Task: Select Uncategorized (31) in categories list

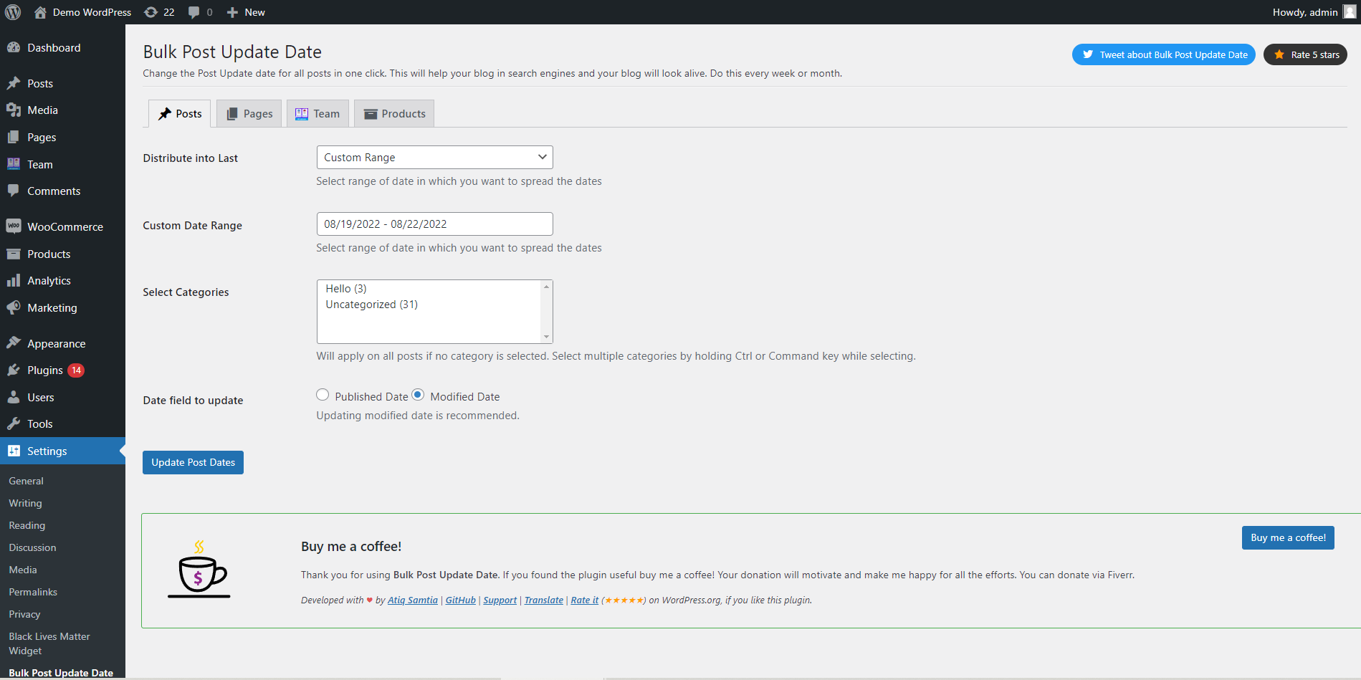Action: (371, 305)
